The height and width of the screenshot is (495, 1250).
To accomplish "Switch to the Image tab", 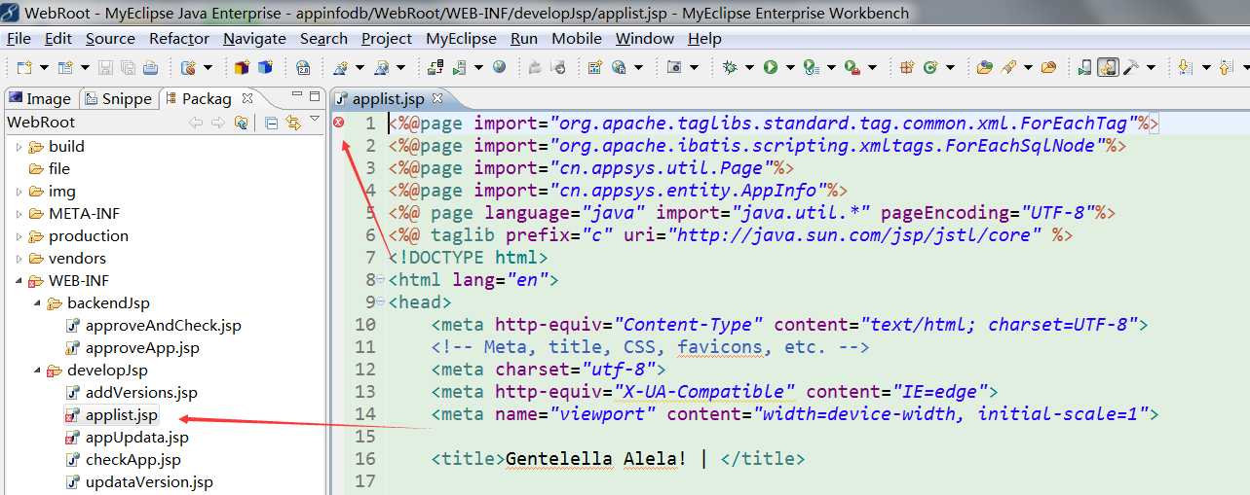I will click(x=40, y=98).
